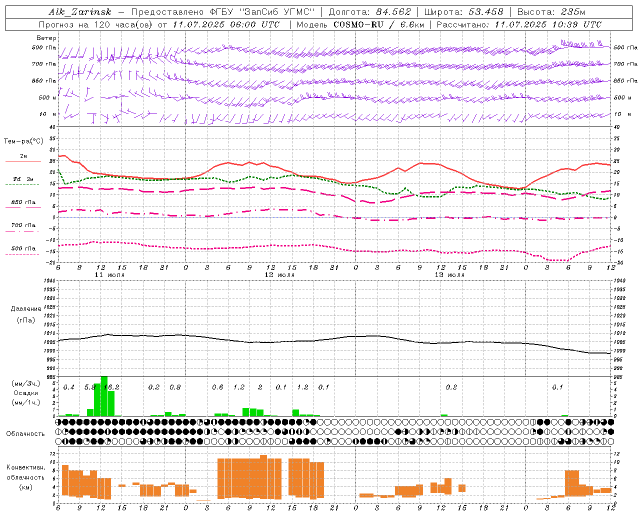Click the 0.4 precipitation amount value
This screenshot has height=512, width=640.
[x=69, y=387]
